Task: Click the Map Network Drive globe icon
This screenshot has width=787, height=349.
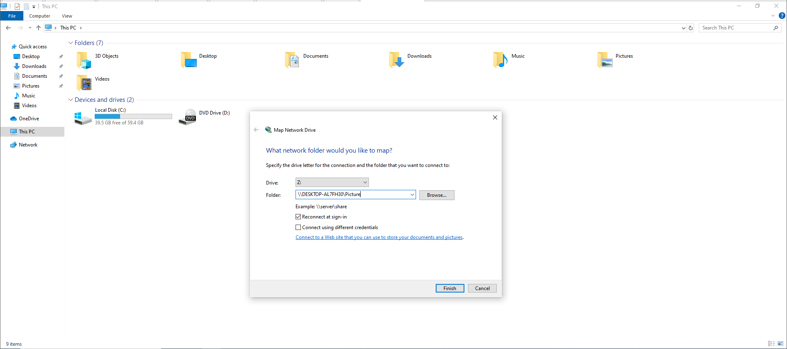Action: [x=268, y=130]
